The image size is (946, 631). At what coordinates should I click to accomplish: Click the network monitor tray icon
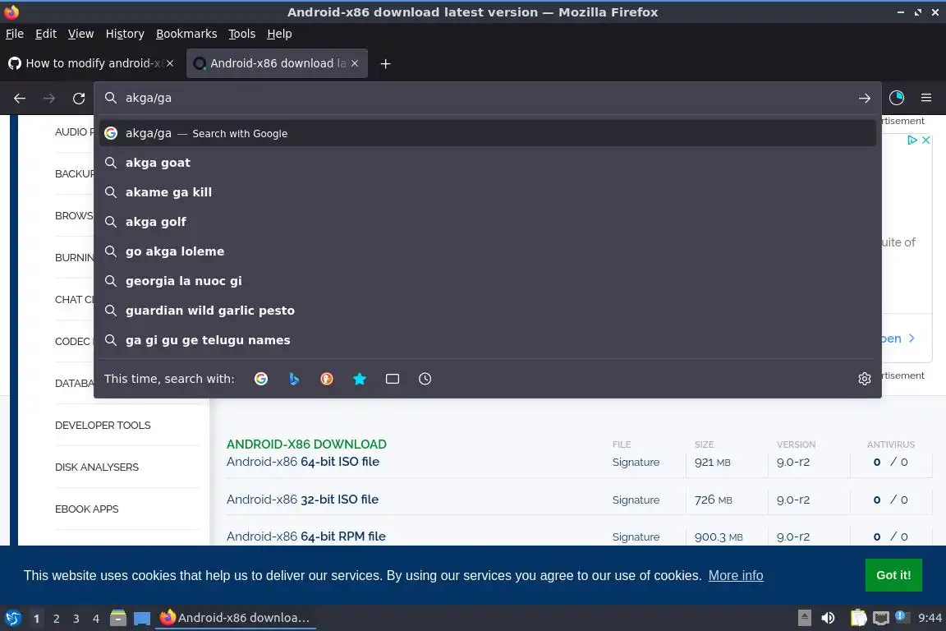click(x=881, y=618)
